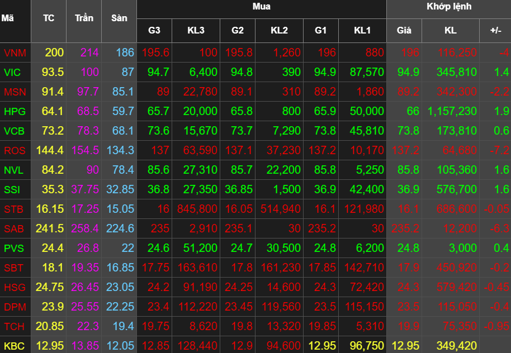
Task: Select the PVS stock code
Action: click(x=14, y=248)
